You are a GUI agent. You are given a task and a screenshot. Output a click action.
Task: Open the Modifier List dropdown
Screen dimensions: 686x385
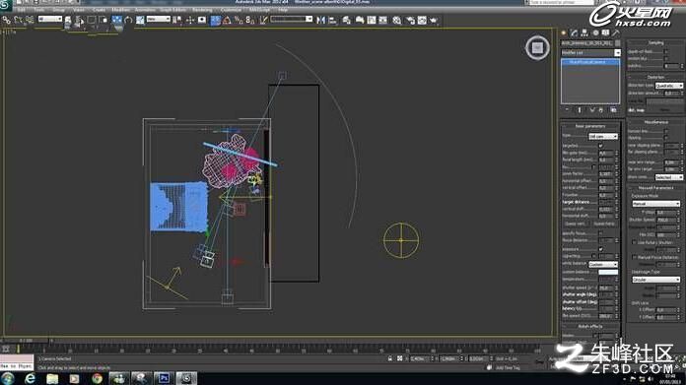coord(590,53)
